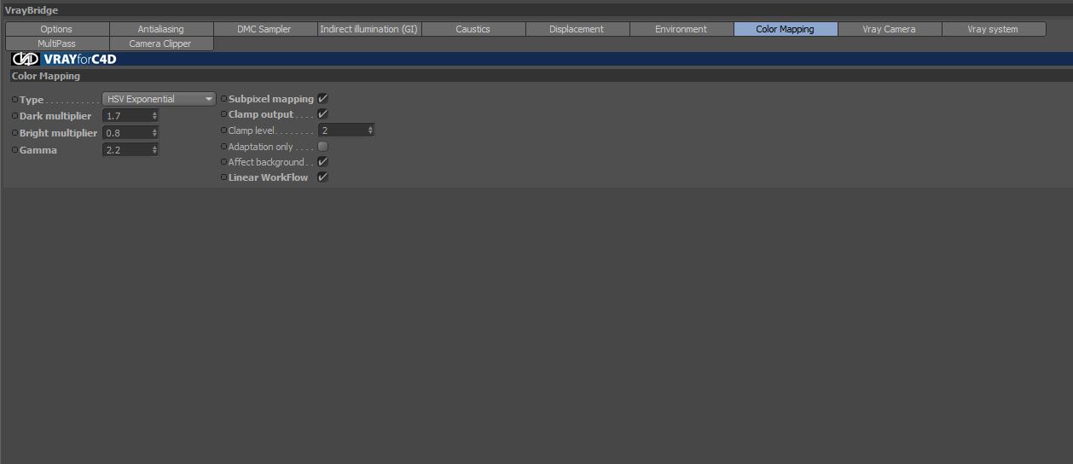
Task: Click the animation dot beside Subpixel mapping
Action: click(223, 99)
